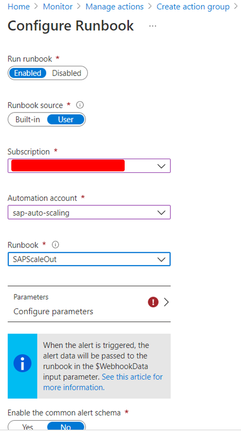Open Configure parameters section
Image resolution: width=241 pixels, height=437 pixels.
coord(89,304)
